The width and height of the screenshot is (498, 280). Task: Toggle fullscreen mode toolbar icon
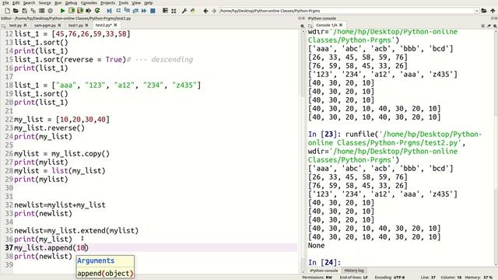point(174,11)
